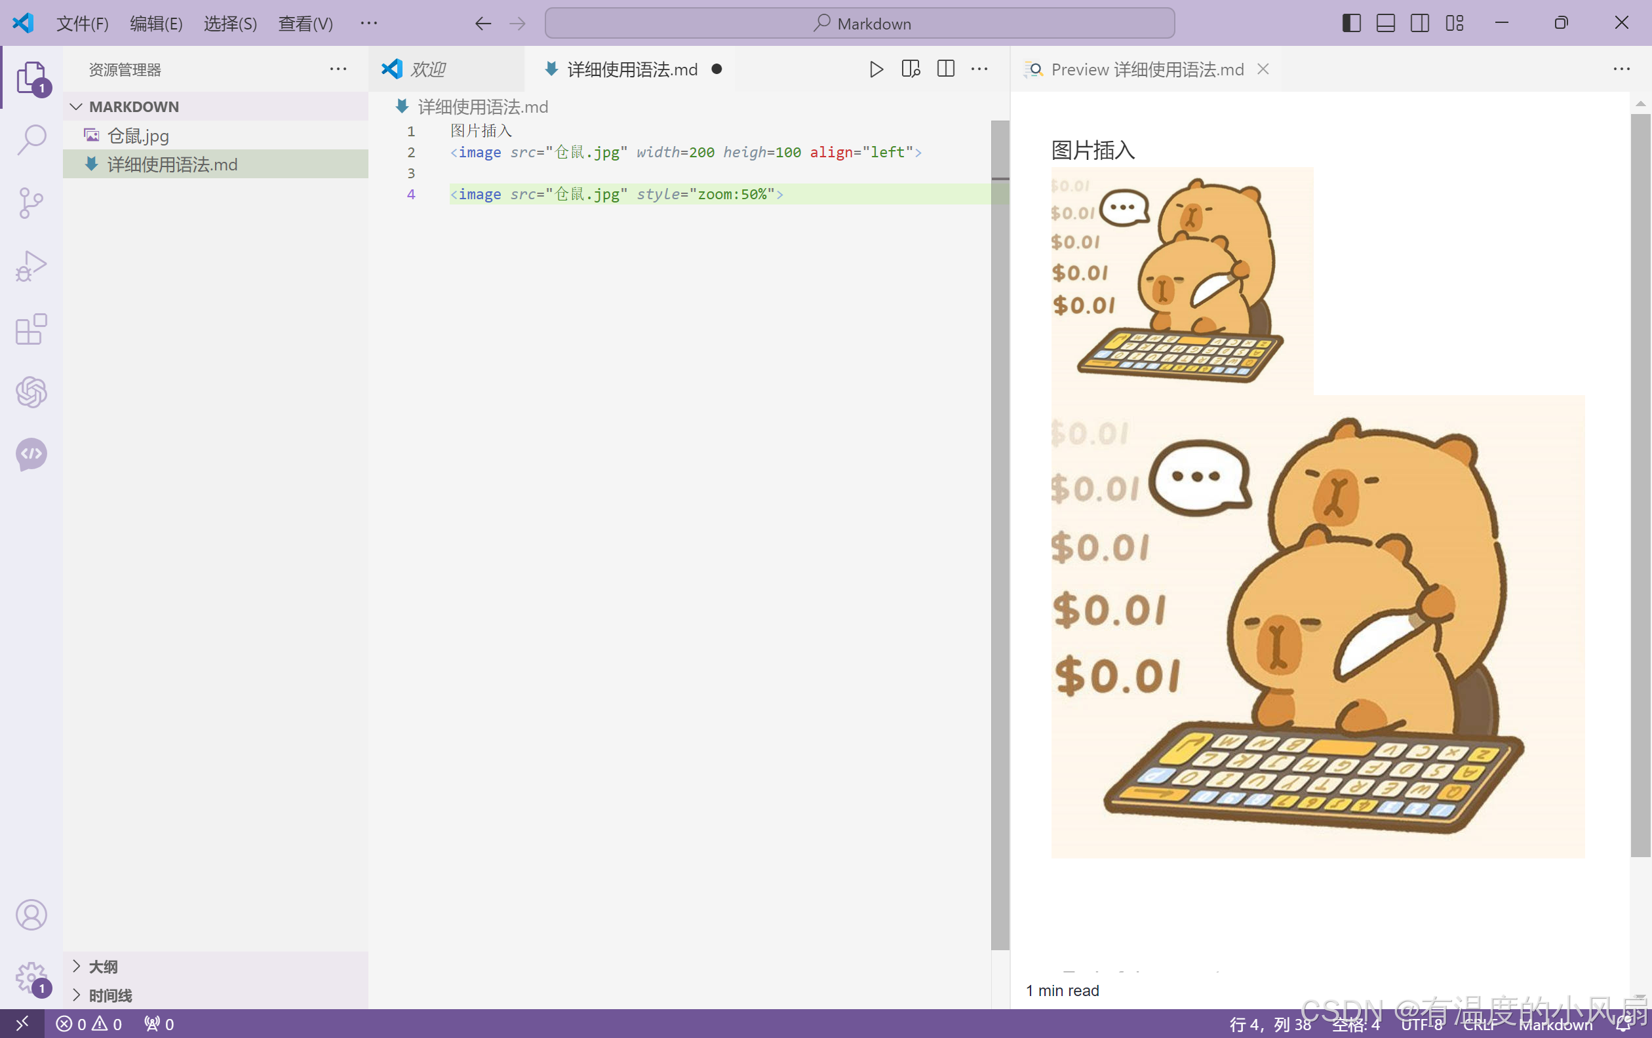1652x1038 pixels.
Task: Open the Source Control view
Action: click(x=31, y=203)
